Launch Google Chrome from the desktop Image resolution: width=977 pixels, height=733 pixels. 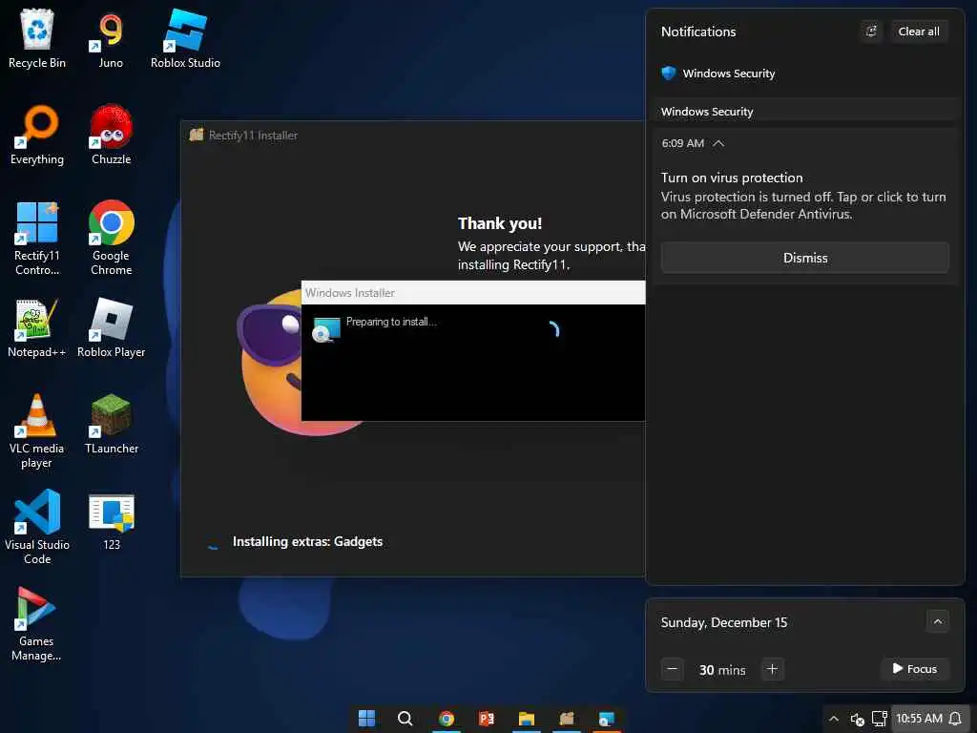(111, 239)
